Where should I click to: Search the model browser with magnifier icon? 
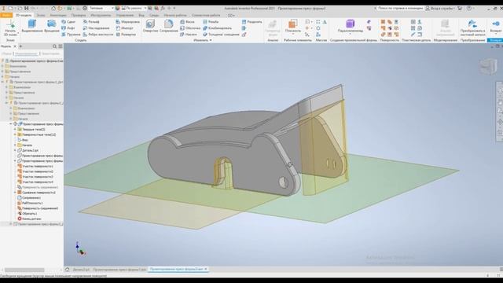tap(54, 46)
